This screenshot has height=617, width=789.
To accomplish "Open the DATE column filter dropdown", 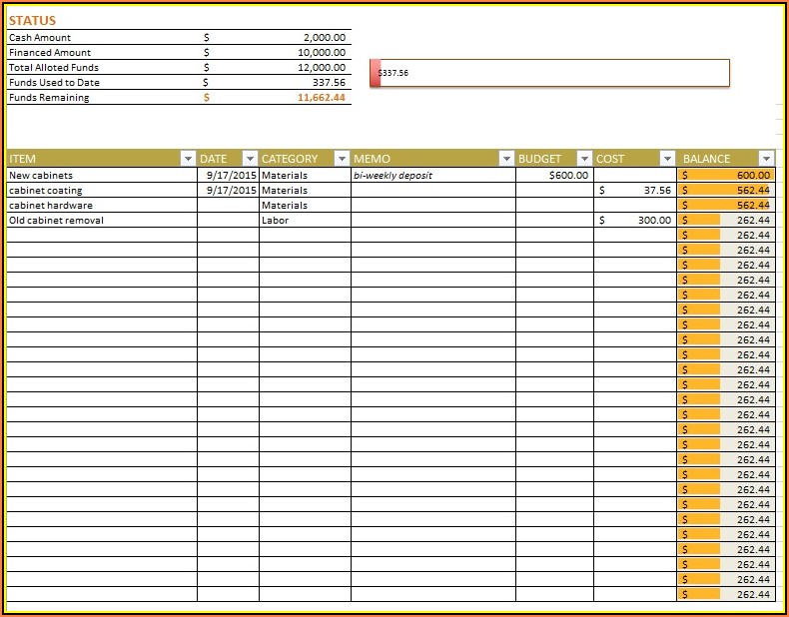I will tap(250, 159).
